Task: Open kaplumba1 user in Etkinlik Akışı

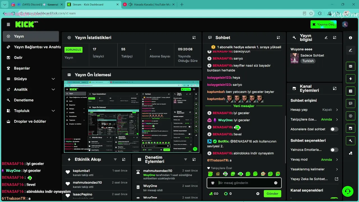Action: click(x=81, y=171)
